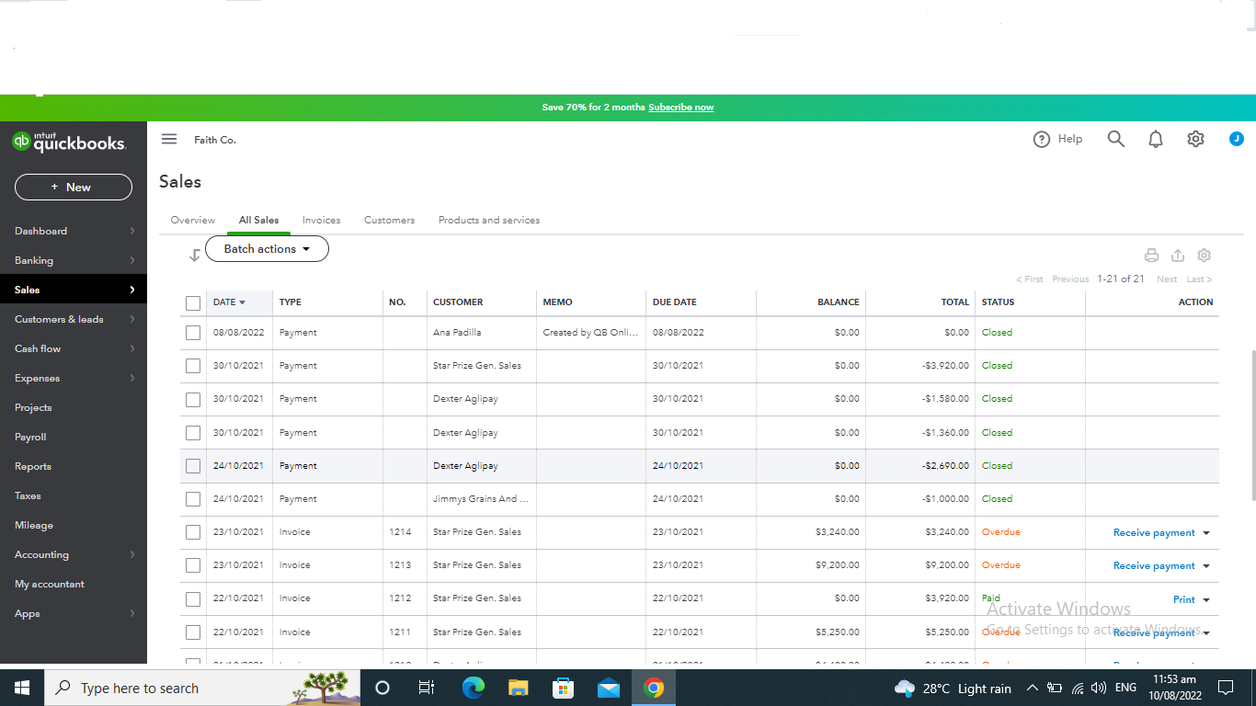Screen dimensions: 1256x706
Task: Open table column settings gear
Action: pyautogui.click(x=1205, y=256)
